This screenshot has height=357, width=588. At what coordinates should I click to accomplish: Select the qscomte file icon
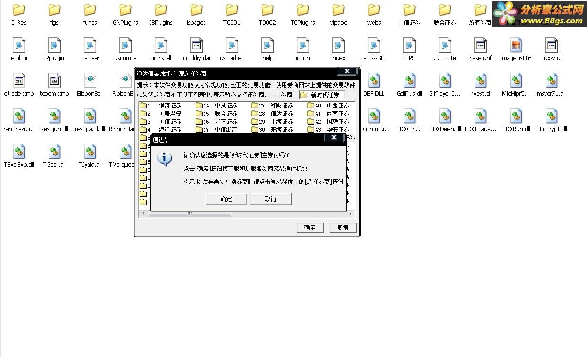[125, 49]
